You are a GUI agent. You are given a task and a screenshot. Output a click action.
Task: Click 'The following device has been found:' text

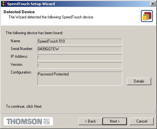(34, 33)
